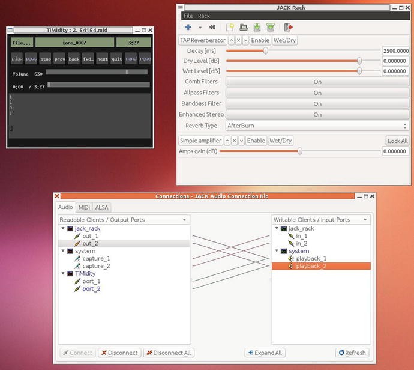Click the Decay value field 2500.0000

point(395,50)
